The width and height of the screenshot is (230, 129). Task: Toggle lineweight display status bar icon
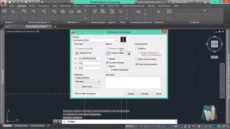(x=176, y=126)
